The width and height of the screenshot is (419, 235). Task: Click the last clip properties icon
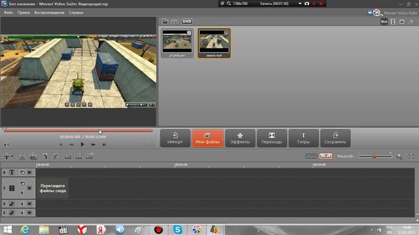[90, 157]
